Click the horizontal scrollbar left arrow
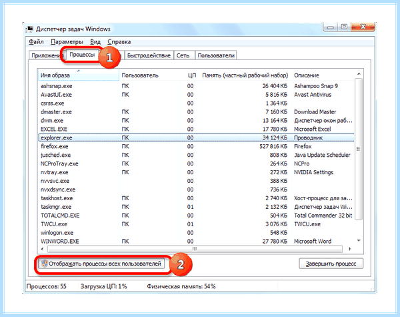This screenshot has width=400, height=317. [x=43, y=249]
